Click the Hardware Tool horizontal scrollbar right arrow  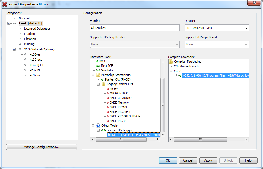click(157, 139)
